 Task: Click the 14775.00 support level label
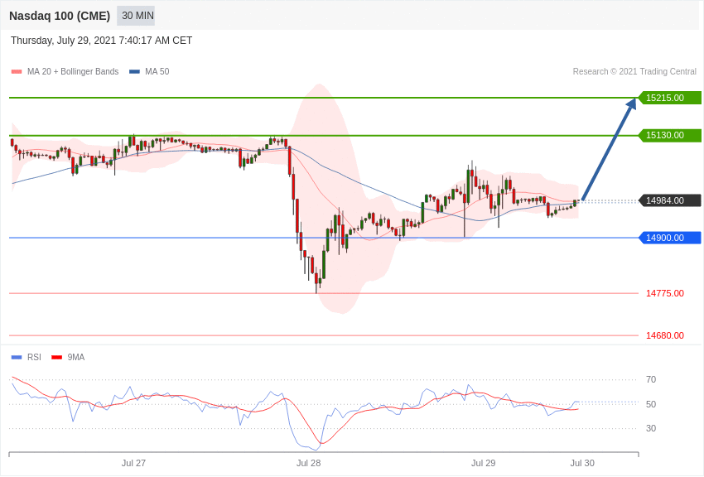pyautogui.click(x=665, y=293)
